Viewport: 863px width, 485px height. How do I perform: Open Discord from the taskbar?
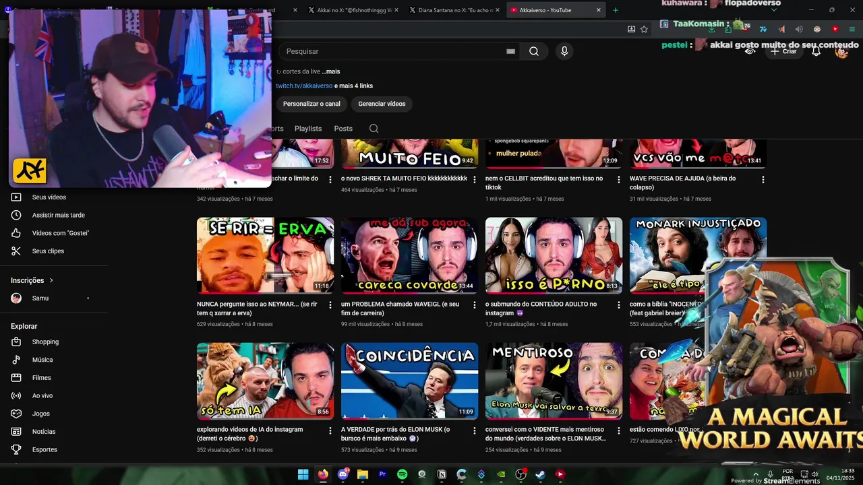point(343,474)
